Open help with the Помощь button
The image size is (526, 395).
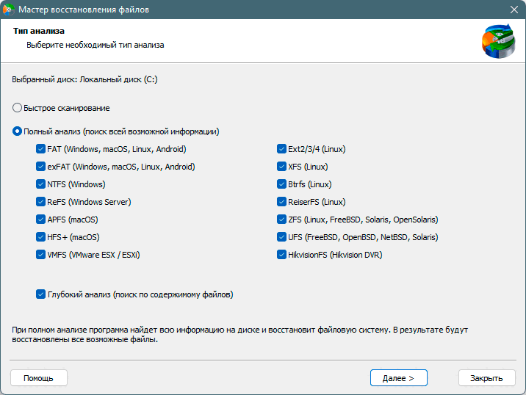(x=38, y=378)
